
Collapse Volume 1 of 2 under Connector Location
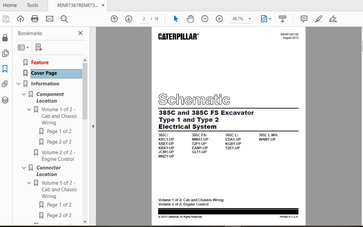pos(29,183)
